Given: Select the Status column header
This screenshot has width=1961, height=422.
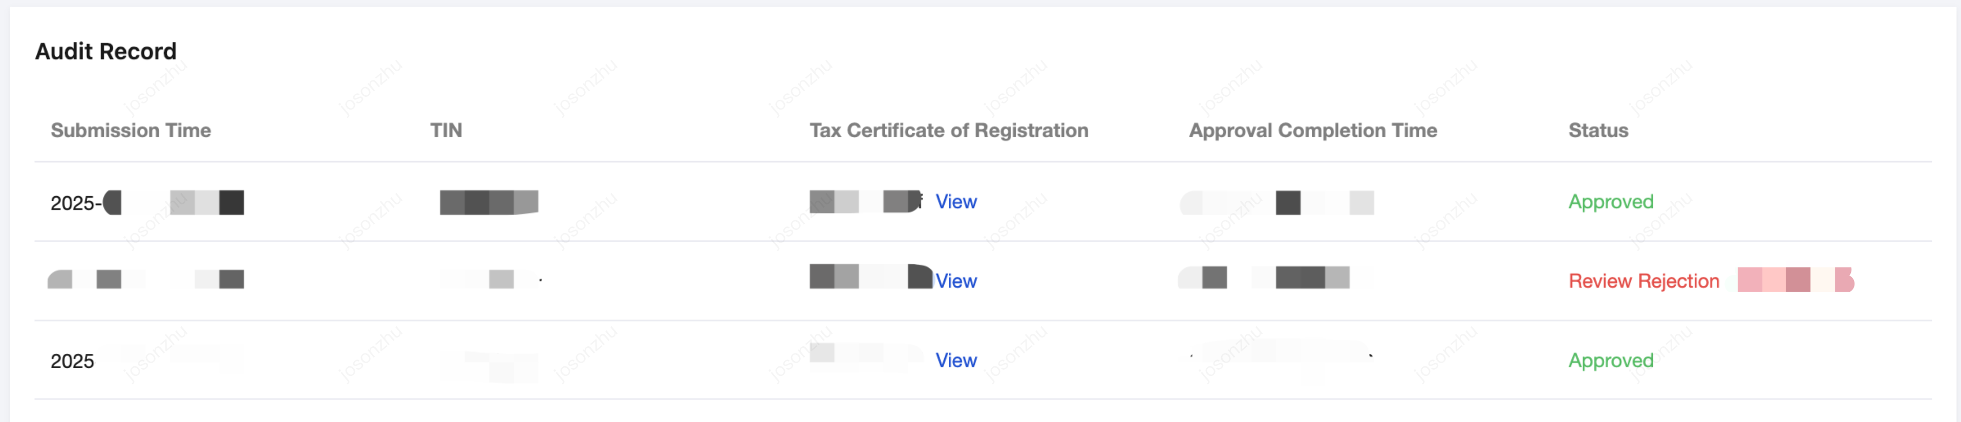Looking at the screenshot, I should click(1598, 130).
